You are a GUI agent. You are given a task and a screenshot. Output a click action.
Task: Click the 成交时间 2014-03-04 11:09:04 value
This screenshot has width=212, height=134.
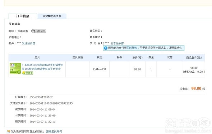tap(42, 110)
